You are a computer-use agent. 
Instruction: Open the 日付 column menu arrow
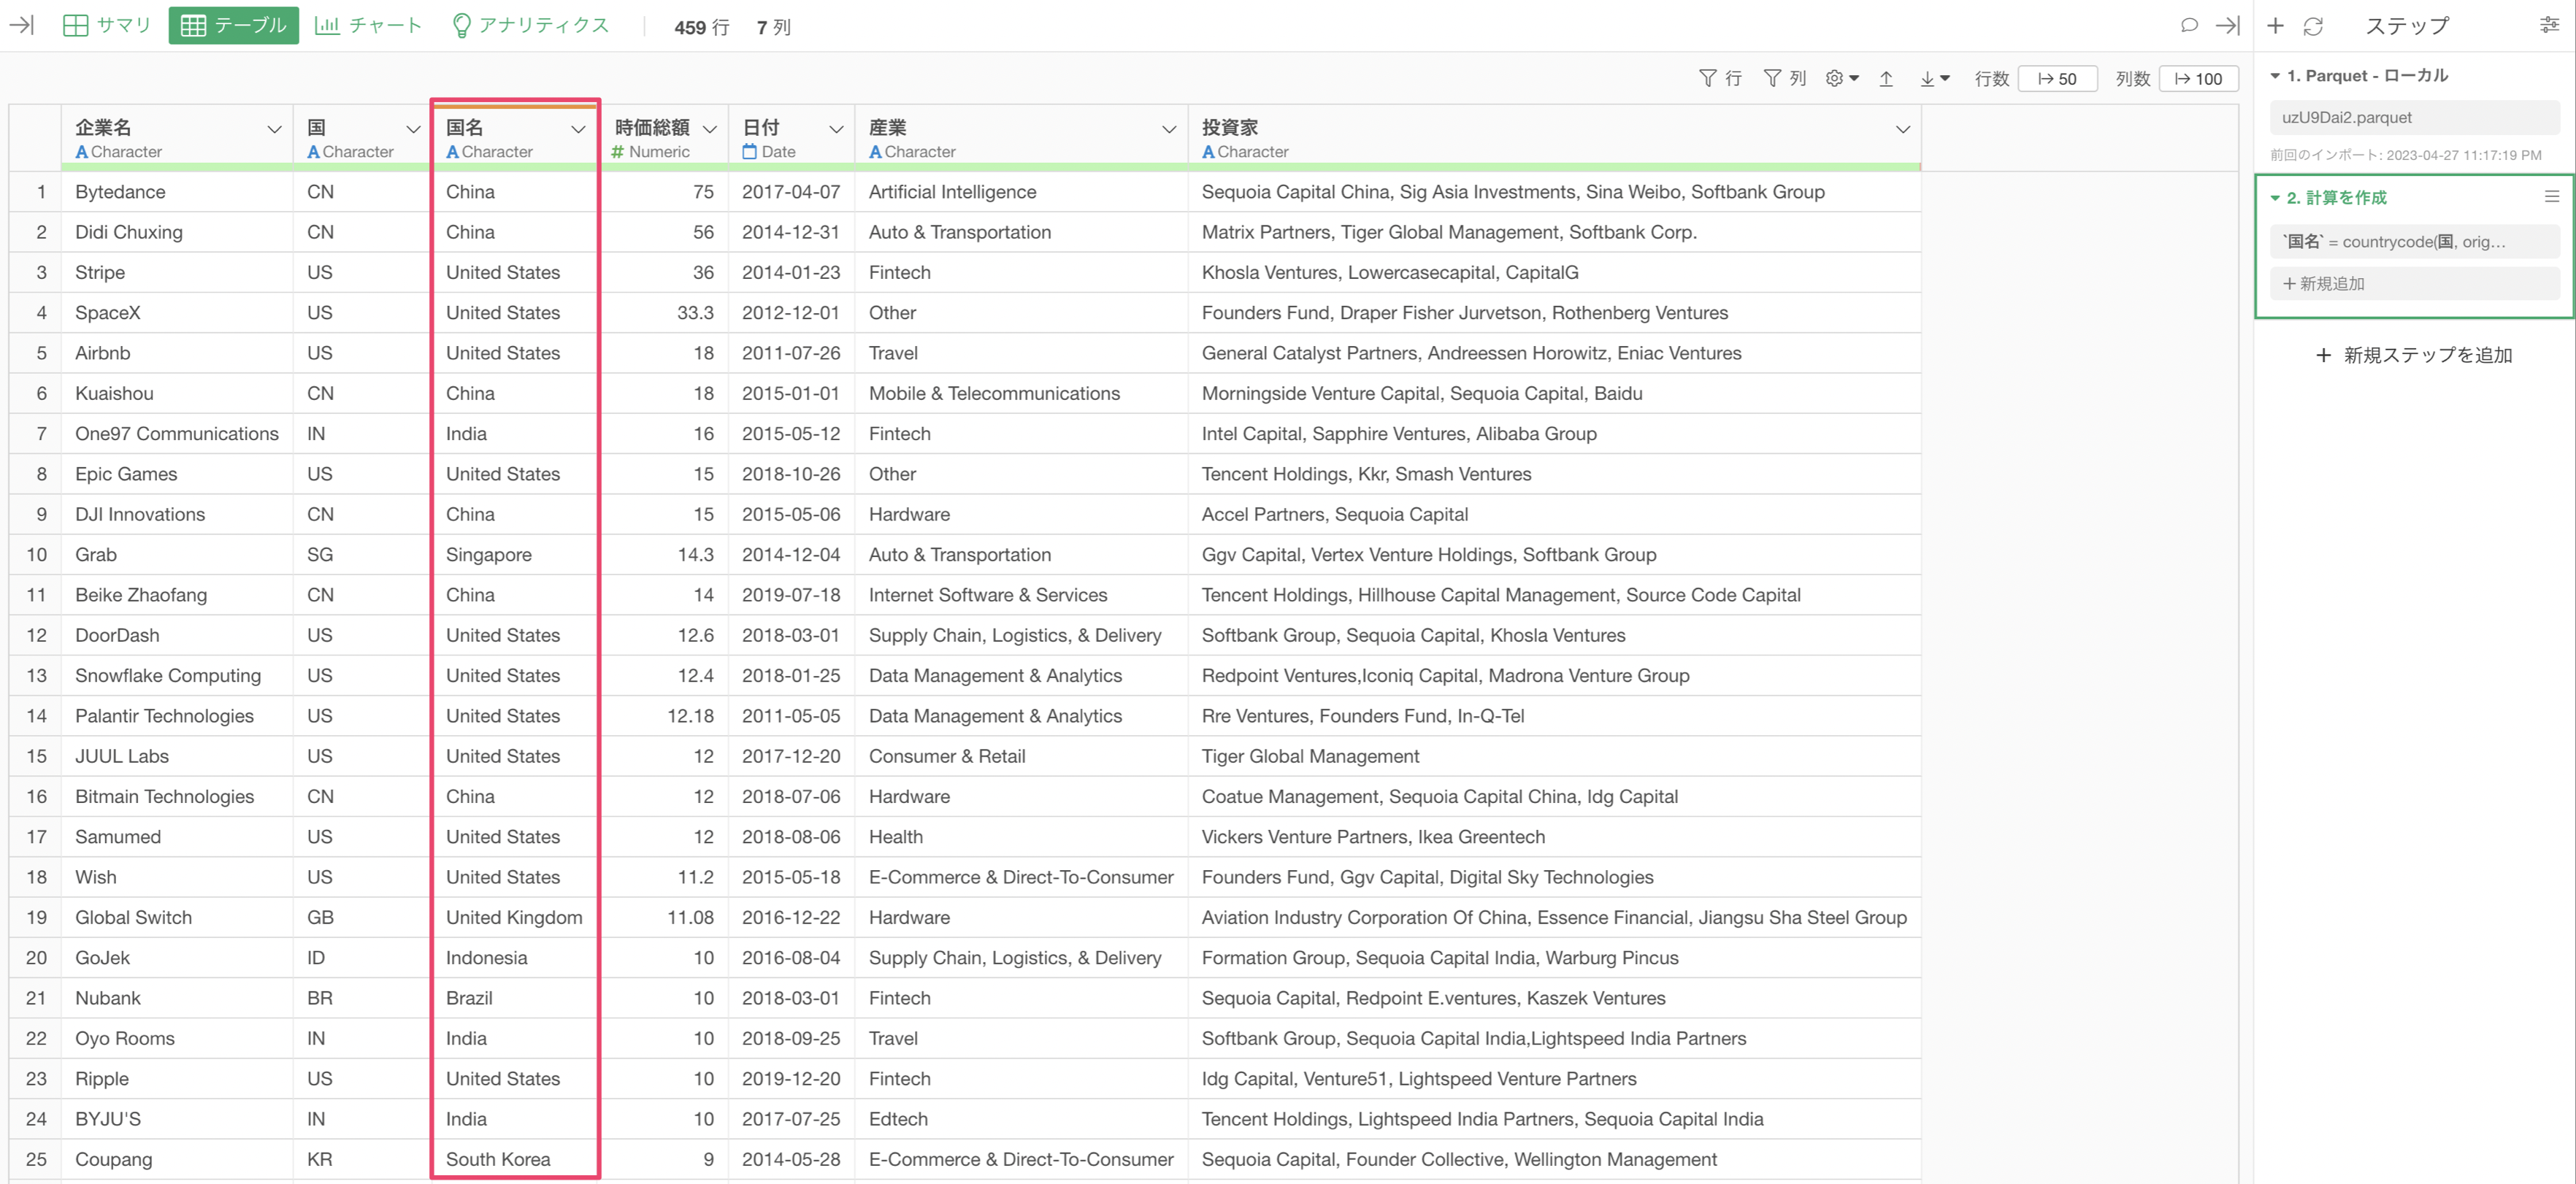[836, 129]
